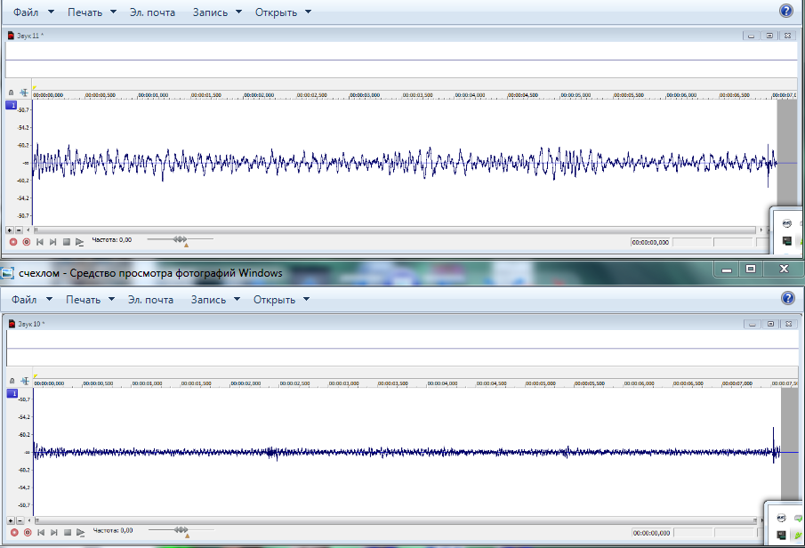
Task: Minimize the Звук 10 child window
Action: coord(753,324)
